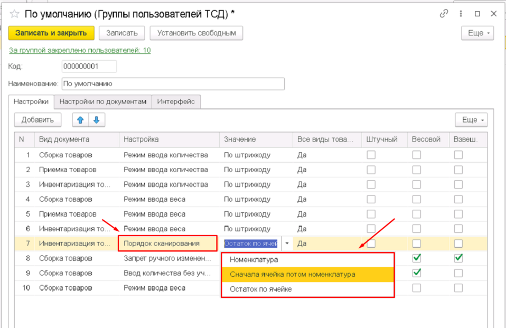This screenshot has width=506, height=328.
Task: Choose Сначала ячейка потом номенклатура option
Action: tap(292, 275)
